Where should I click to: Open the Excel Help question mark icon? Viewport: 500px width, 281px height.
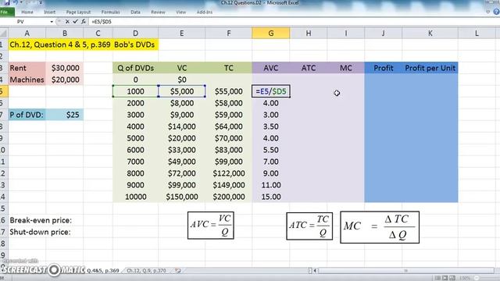pyautogui.click(x=496, y=12)
